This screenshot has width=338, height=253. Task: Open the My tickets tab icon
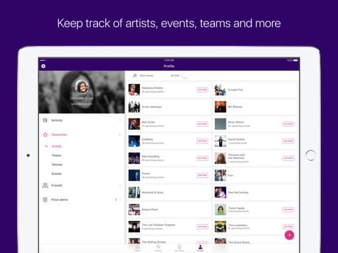coord(179,247)
